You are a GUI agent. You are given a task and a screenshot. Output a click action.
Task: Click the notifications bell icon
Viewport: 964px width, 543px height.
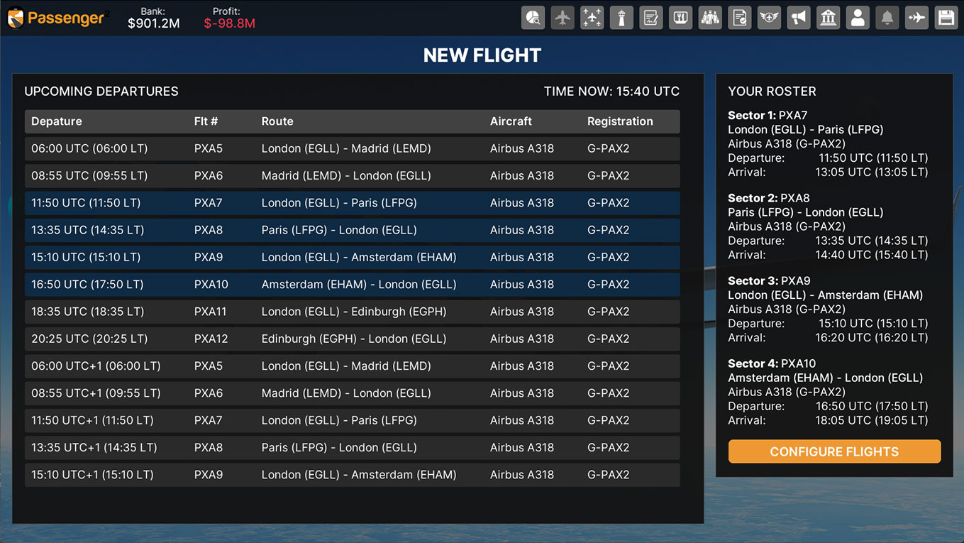click(887, 18)
